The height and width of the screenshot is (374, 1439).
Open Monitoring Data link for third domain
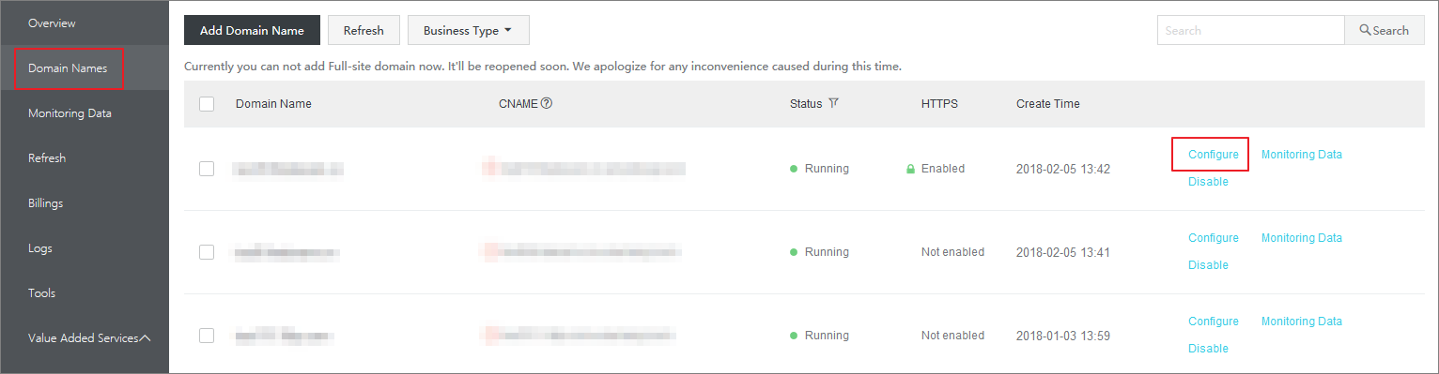(1301, 322)
